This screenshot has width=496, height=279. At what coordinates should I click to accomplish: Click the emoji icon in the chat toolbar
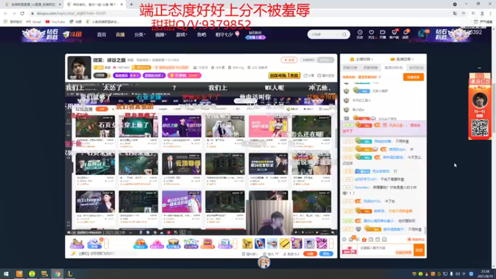[x=345, y=239]
